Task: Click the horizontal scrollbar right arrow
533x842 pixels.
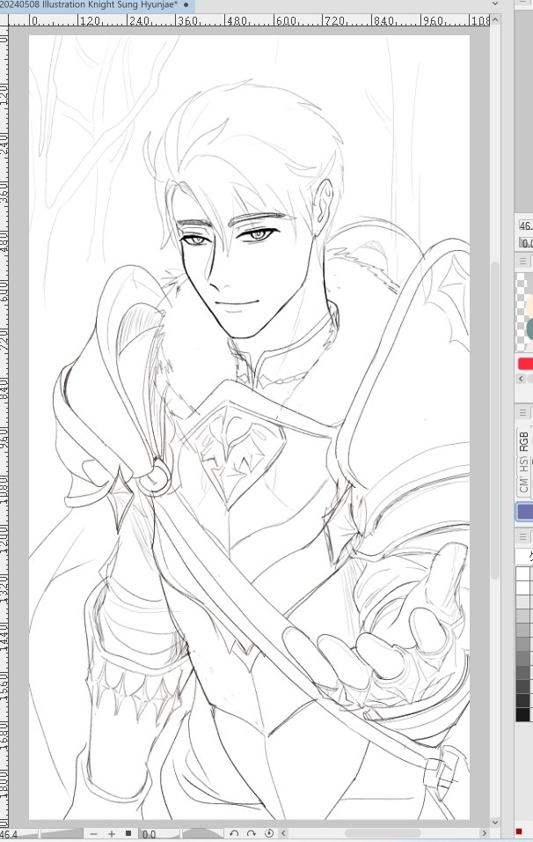Action: pyautogui.click(x=485, y=833)
